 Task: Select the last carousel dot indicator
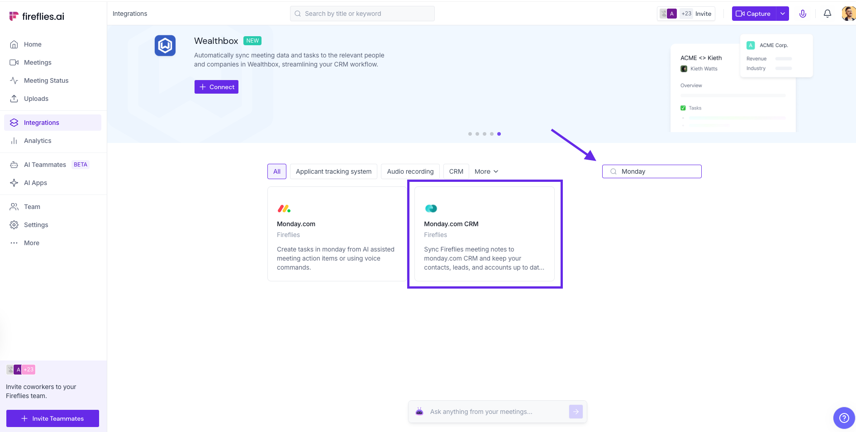point(499,134)
